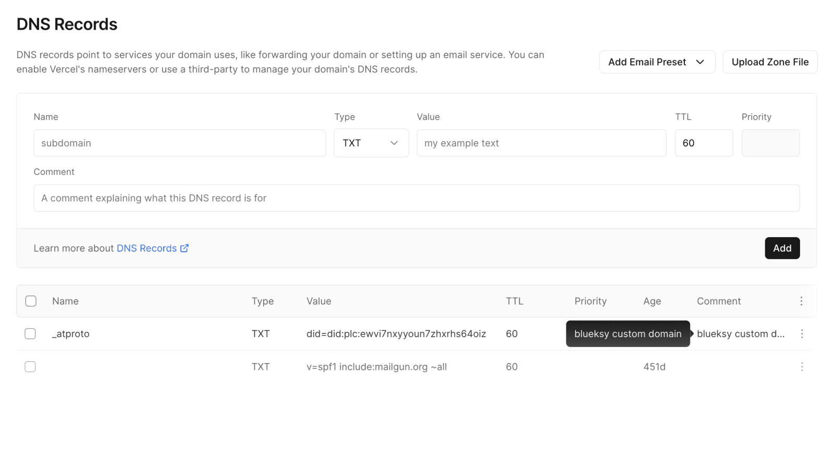Open the spf1 record options menu
The image size is (834, 469).
[802, 367]
